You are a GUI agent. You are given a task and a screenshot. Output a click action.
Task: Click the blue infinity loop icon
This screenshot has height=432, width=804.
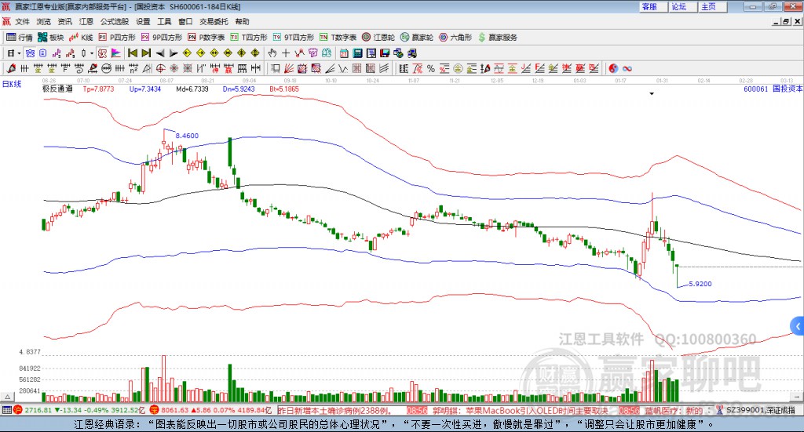[x=627, y=68]
